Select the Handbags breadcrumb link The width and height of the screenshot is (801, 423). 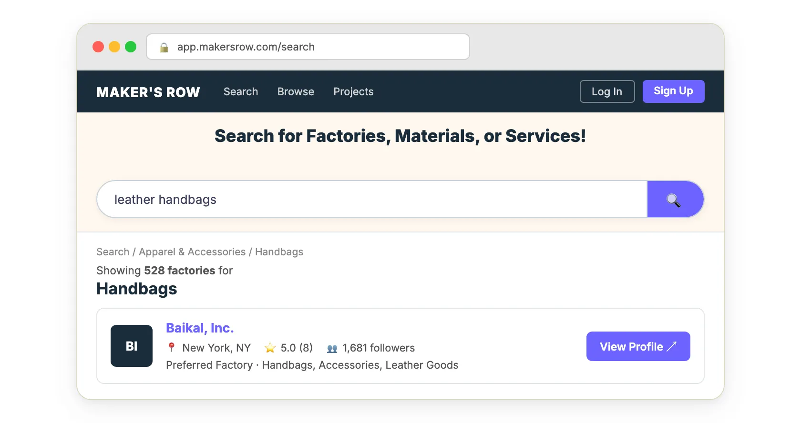(279, 252)
